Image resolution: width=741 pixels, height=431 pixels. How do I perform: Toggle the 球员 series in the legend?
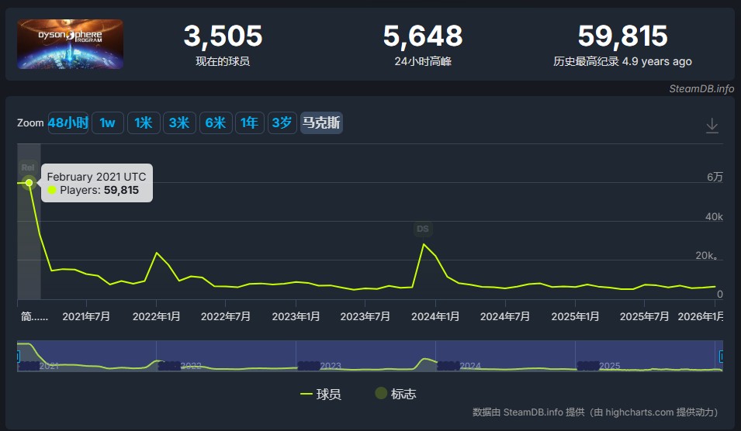tap(320, 394)
